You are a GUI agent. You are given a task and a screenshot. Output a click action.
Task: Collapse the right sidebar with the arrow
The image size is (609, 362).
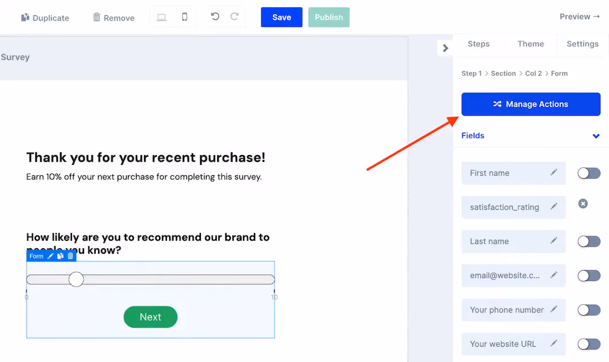(445, 48)
